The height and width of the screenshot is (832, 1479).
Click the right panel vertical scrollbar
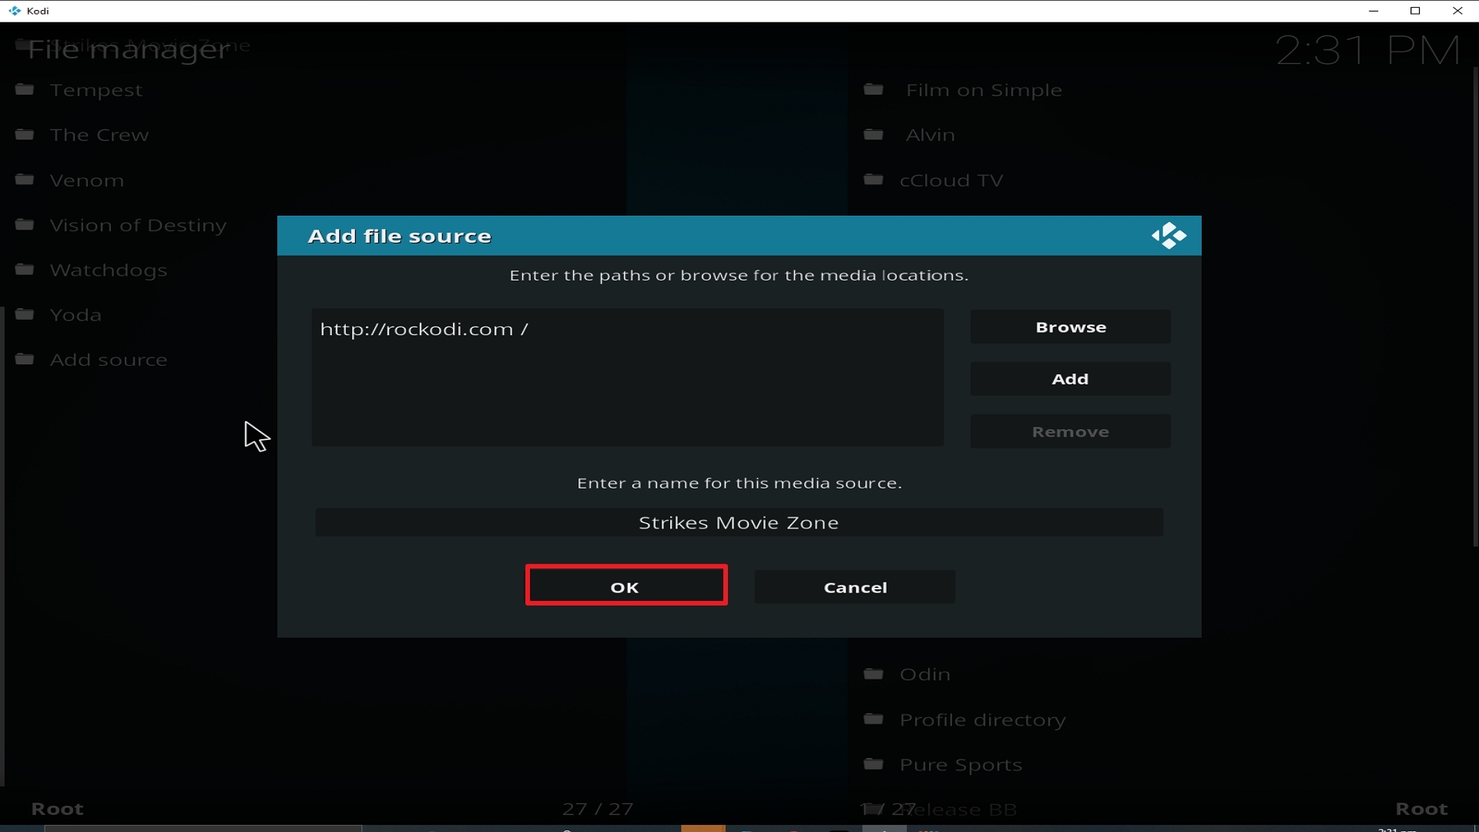tap(1475, 307)
